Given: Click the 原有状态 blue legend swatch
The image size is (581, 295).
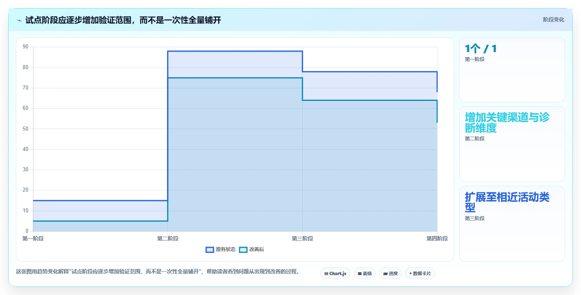Looking at the screenshot, I should tap(210, 249).
